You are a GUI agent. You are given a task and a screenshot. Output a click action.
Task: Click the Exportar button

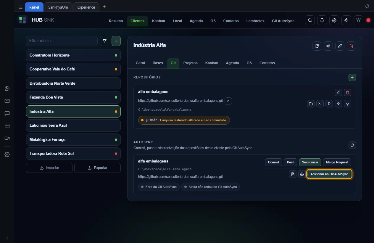(97, 168)
